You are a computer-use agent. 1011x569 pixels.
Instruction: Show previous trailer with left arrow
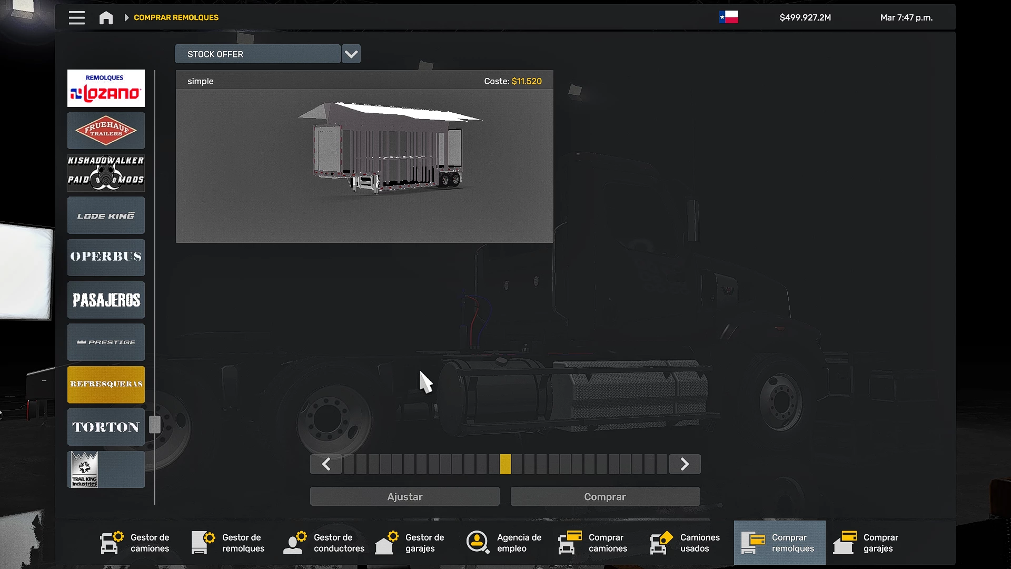coord(326,464)
